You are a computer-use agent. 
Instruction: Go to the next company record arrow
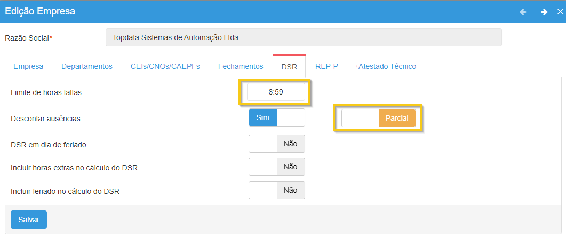[x=544, y=12]
